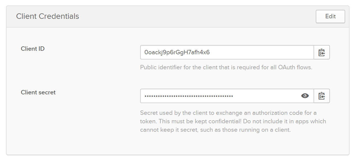Click the Client ID value 0oackj9p6rGgH7afh4x6
This screenshot has width=358, height=168.
point(177,52)
